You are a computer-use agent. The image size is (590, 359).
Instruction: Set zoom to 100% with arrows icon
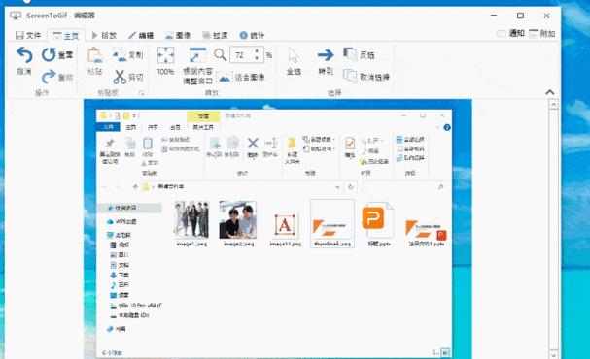(165, 55)
